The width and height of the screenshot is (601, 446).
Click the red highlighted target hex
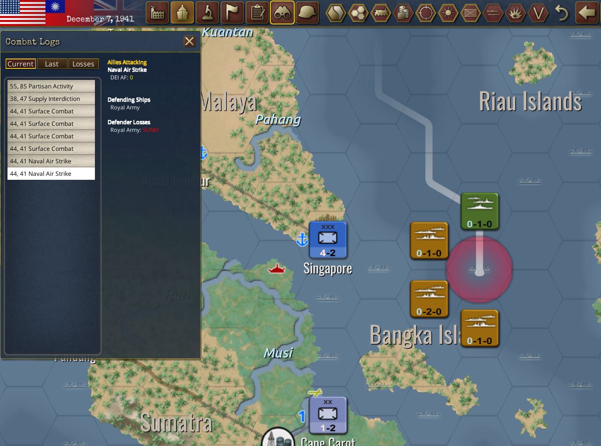point(479,269)
